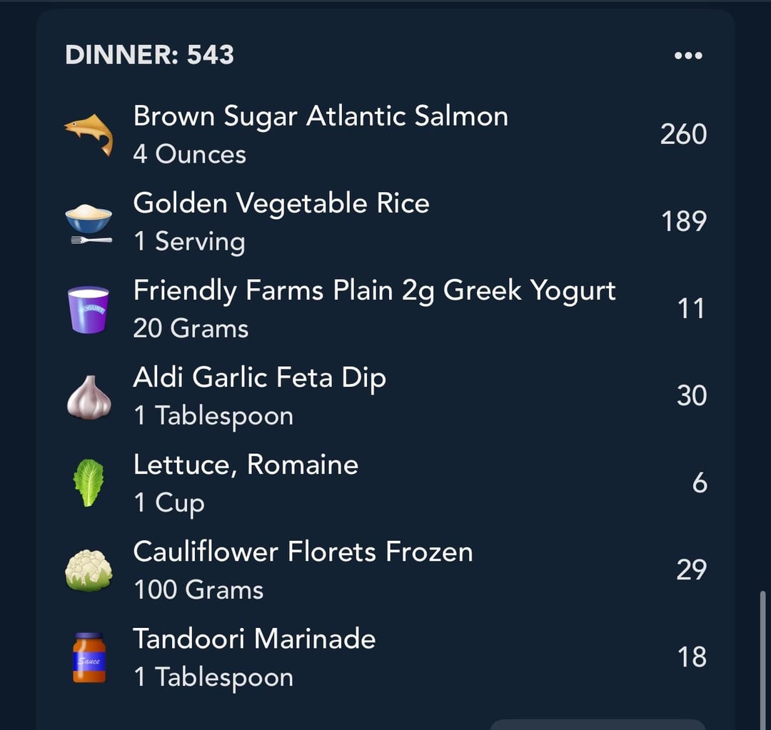Open Golden Vegetable Rice entry
Image resolution: width=771 pixels, height=730 pixels.
[385, 222]
